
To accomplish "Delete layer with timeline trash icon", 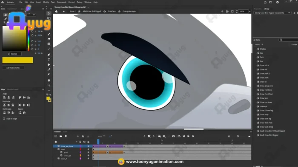I will 66,136.
